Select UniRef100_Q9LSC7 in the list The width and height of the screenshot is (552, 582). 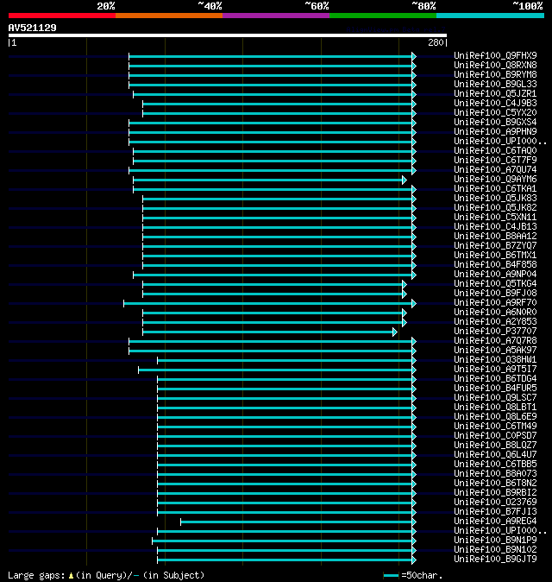tap(495, 398)
